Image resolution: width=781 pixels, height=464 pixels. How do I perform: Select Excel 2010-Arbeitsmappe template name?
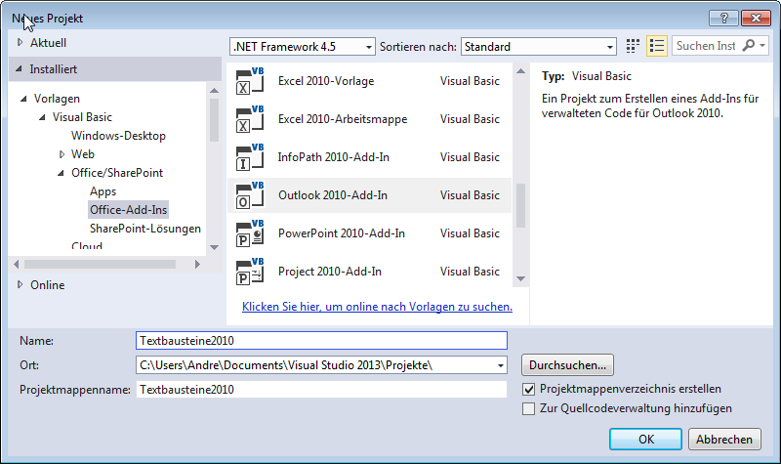[343, 119]
